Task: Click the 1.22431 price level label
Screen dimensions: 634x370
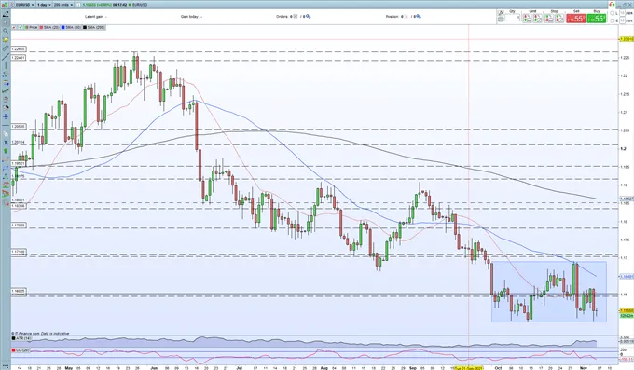Action: (x=19, y=58)
